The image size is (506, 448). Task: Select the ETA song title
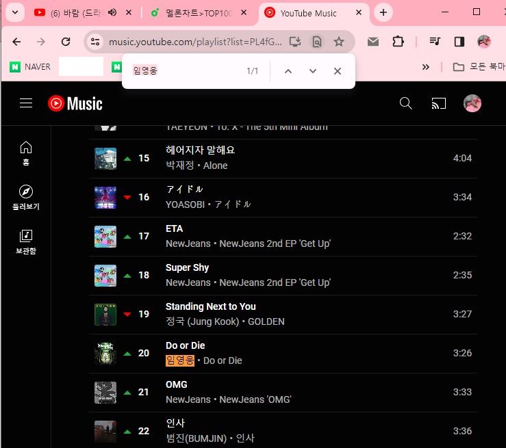click(175, 228)
